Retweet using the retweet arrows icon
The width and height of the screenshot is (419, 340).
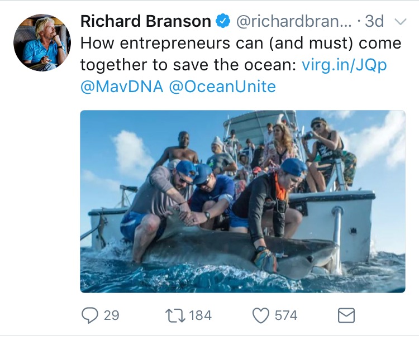coord(175,315)
